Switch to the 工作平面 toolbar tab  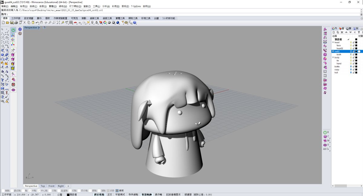click(x=16, y=18)
